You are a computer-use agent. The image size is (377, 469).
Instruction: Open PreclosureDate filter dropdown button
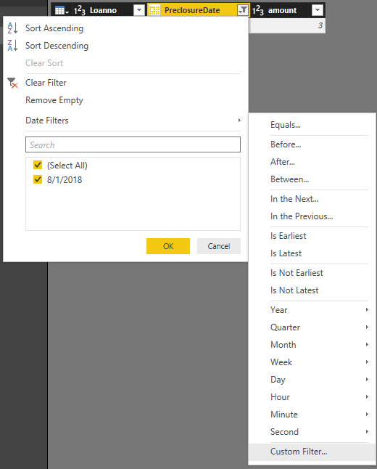pos(243,10)
